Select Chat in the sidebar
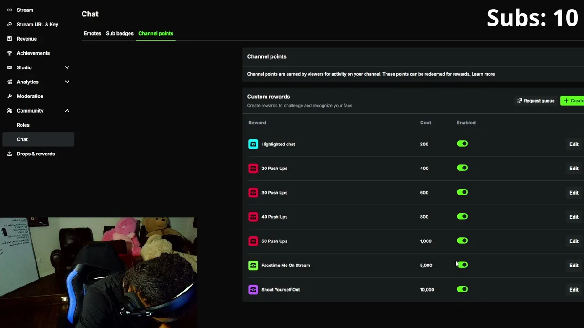 pyautogui.click(x=38, y=139)
